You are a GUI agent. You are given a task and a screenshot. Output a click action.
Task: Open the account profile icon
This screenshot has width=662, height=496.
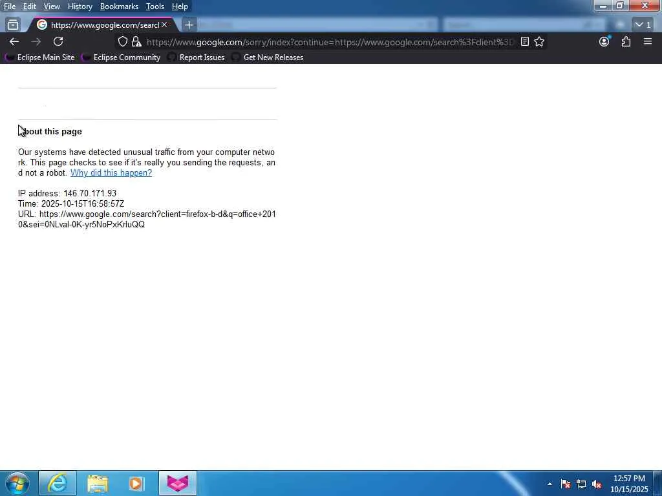pyautogui.click(x=604, y=41)
